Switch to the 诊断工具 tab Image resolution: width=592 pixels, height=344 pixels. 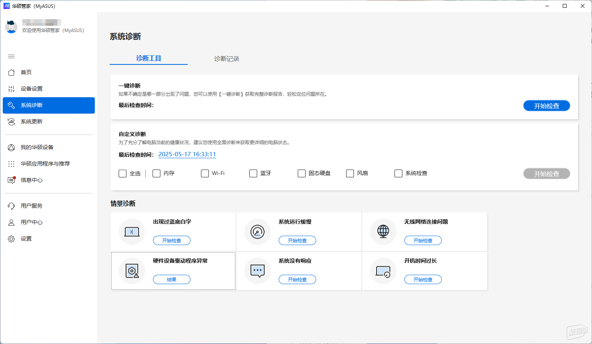(149, 58)
